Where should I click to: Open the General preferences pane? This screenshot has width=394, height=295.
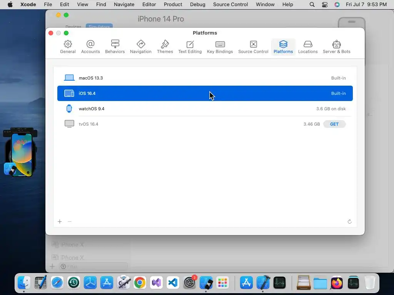pyautogui.click(x=68, y=47)
